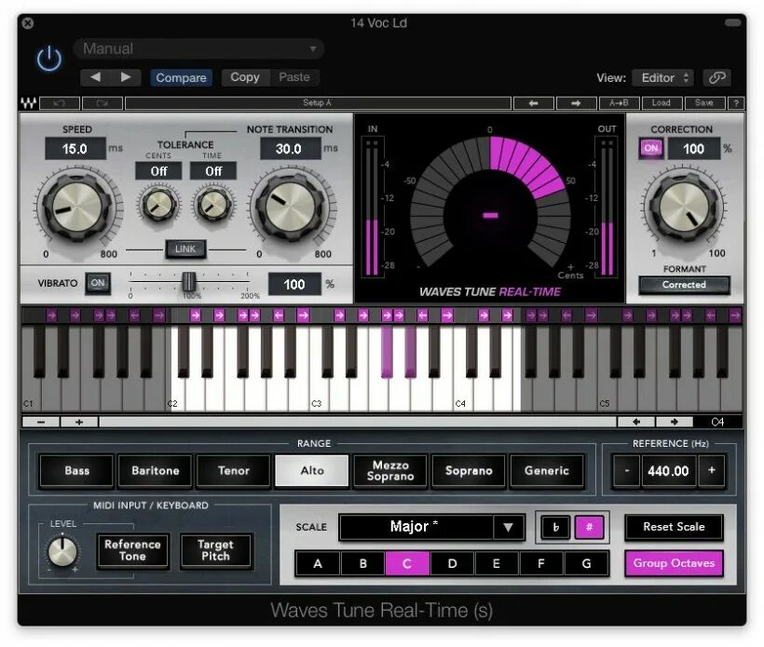764x647 pixels.
Task: Copy setup A to B
Action: pyautogui.click(x=619, y=103)
